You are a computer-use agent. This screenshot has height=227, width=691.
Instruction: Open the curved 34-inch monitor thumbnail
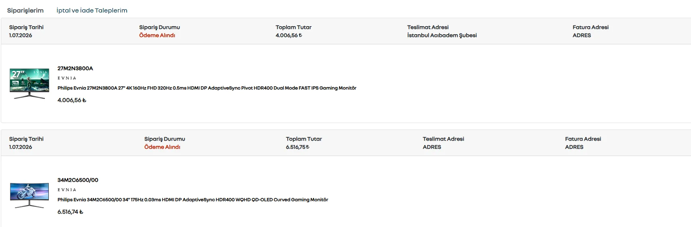29,196
